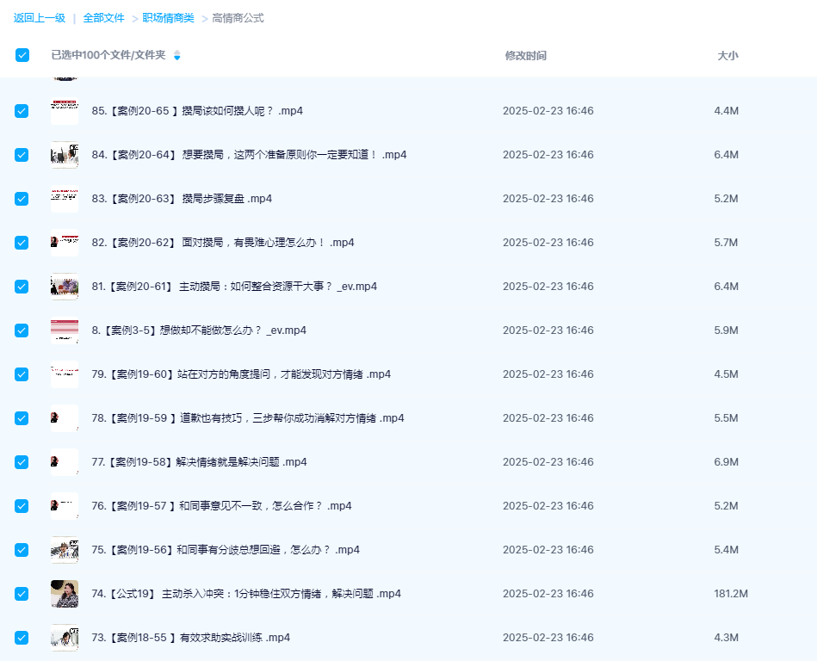This screenshot has height=661, width=817.
Task: Click the thumbnail of 74【公式19】video
Action: 65,593
